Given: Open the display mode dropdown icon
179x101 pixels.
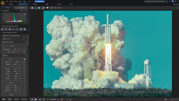Looking at the screenshot, I should [x=48, y=8].
